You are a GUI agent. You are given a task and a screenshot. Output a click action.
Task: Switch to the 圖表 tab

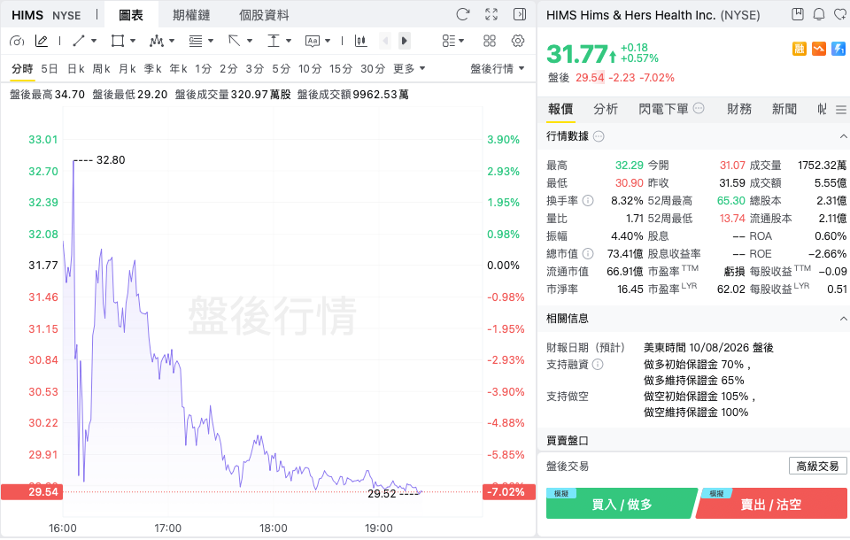(x=131, y=15)
